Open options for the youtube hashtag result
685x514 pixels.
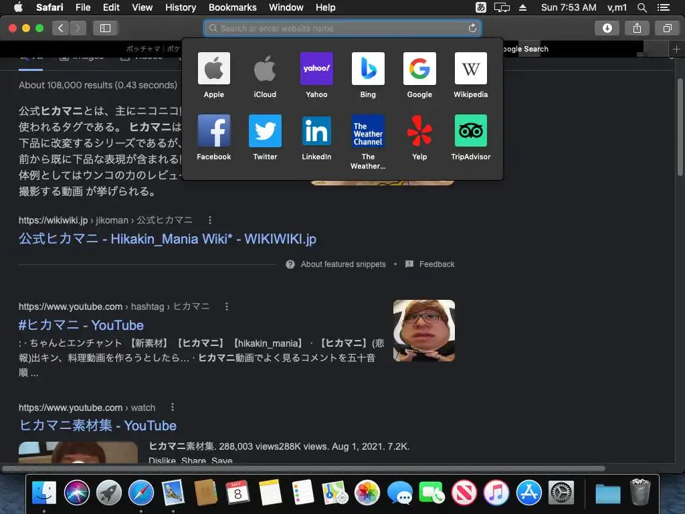(227, 307)
